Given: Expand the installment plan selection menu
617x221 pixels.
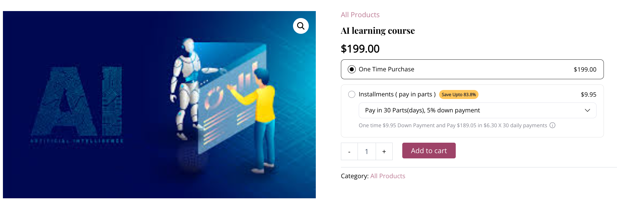Looking at the screenshot, I should (477, 110).
